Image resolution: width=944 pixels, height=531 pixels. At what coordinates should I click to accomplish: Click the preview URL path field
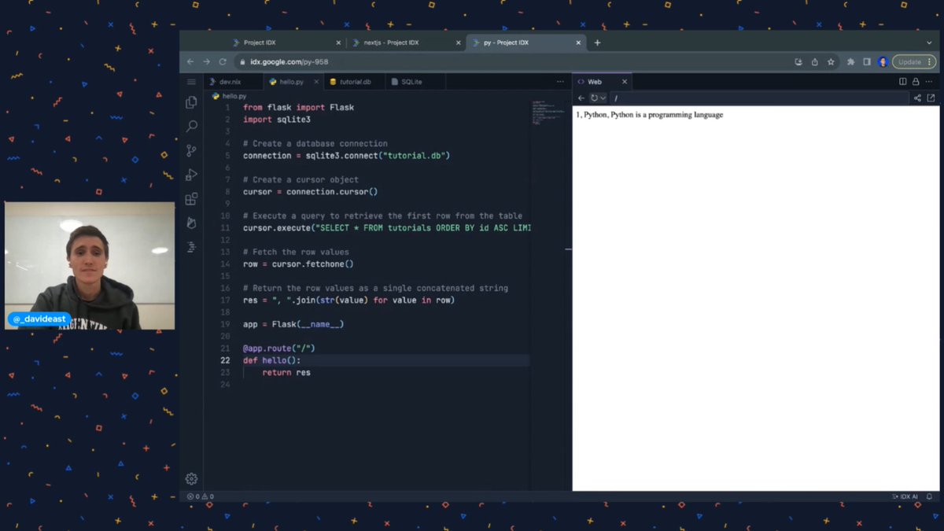click(759, 98)
